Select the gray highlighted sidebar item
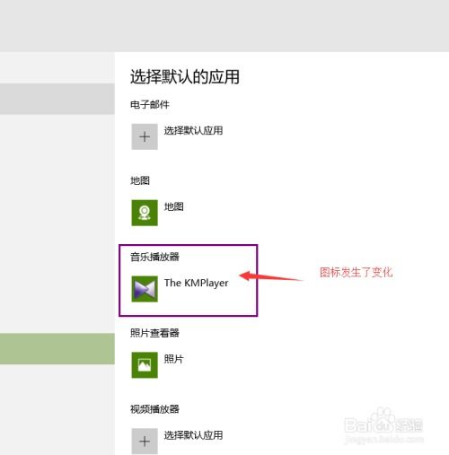The height and width of the screenshot is (455, 449). pyautogui.click(x=57, y=99)
